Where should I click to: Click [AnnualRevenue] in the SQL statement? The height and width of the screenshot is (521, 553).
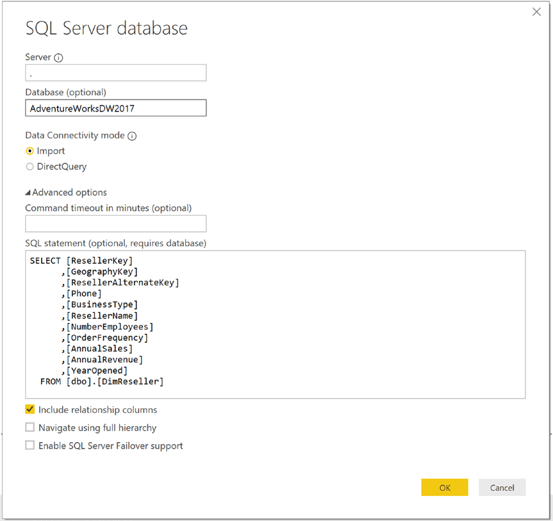click(x=104, y=360)
